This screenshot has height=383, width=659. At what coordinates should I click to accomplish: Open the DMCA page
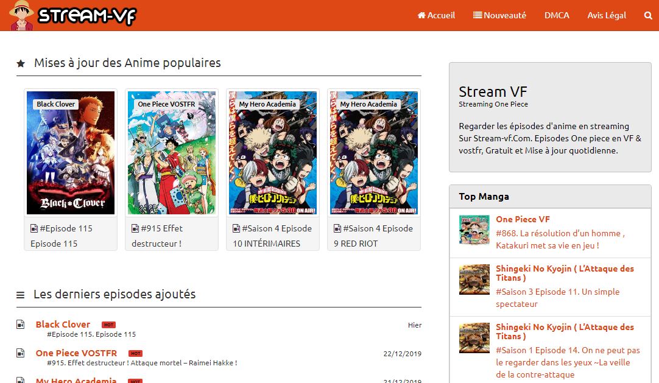click(557, 16)
